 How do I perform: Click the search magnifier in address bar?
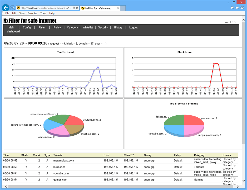point(67,8)
